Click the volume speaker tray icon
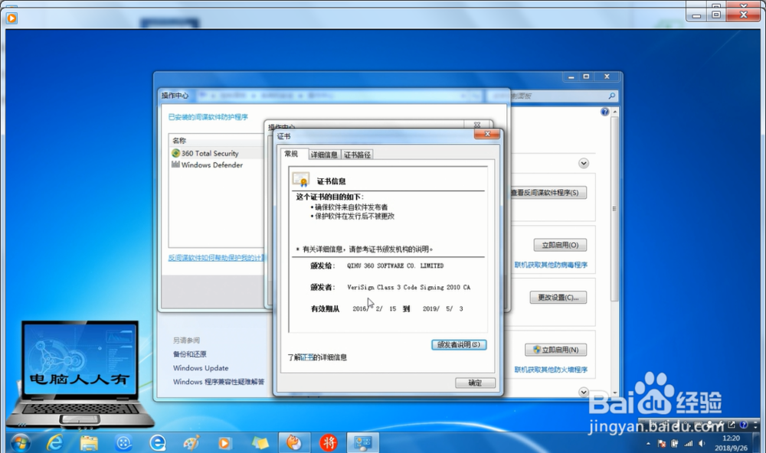The height and width of the screenshot is (453, 766). pos(702,444)
